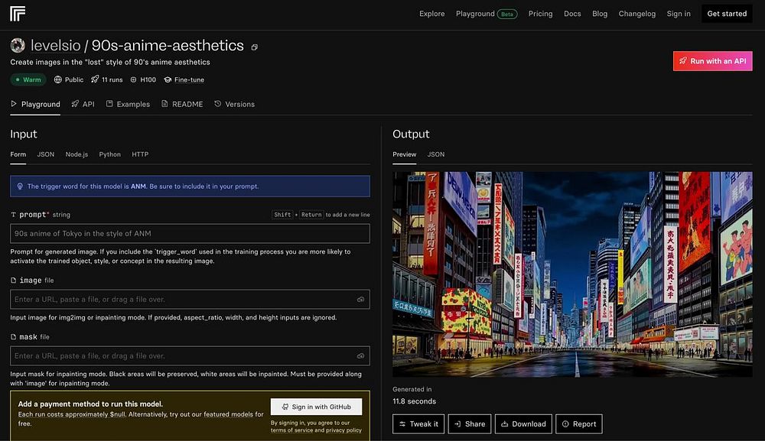The height and width of the screenshot is (441, 765).
Task: Open Explore in top navigation
Action: [x=431, y=14]
